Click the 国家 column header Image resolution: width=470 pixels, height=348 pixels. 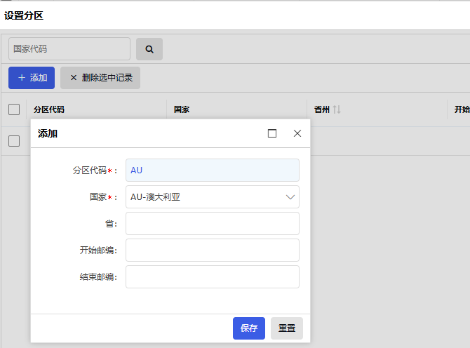(x=182, y=109)
